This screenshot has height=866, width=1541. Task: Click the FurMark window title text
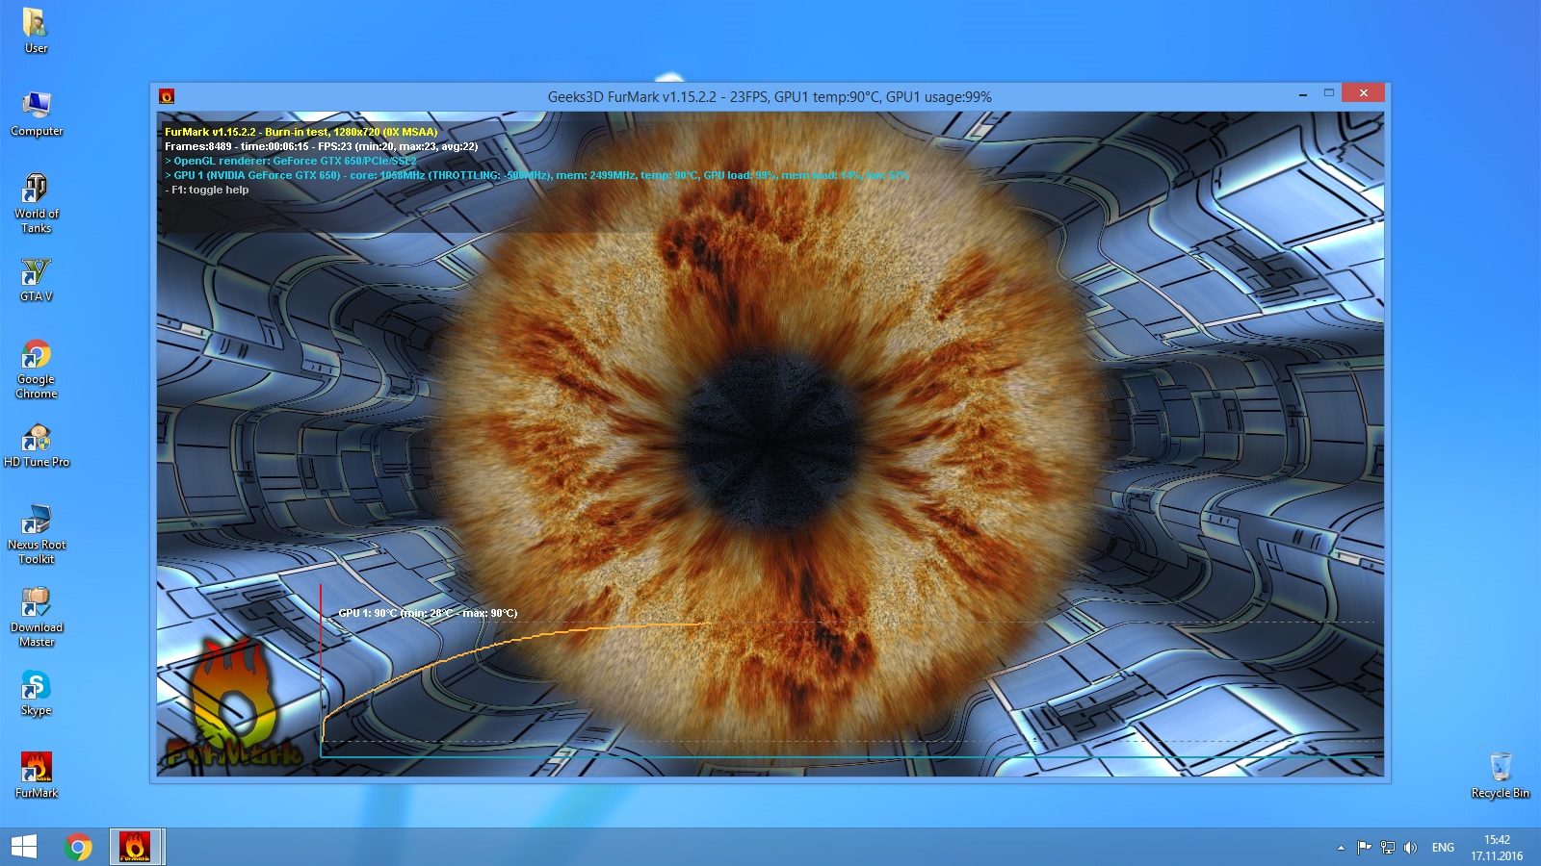pyautogui.click(x=770, y=96)
